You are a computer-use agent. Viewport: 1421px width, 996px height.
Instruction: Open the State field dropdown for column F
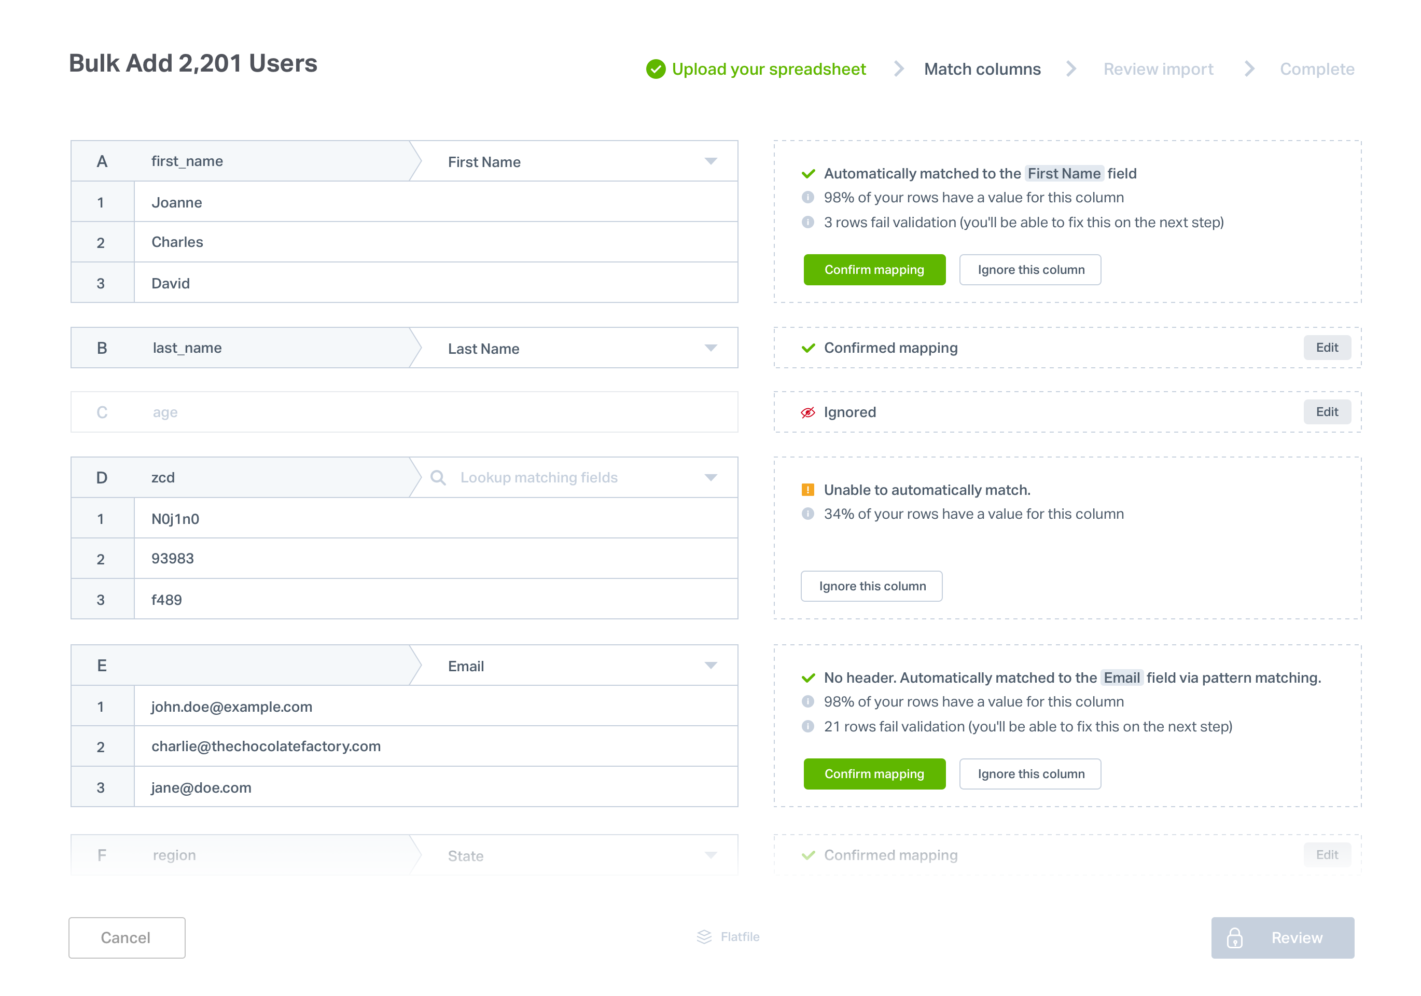(710, 855)
